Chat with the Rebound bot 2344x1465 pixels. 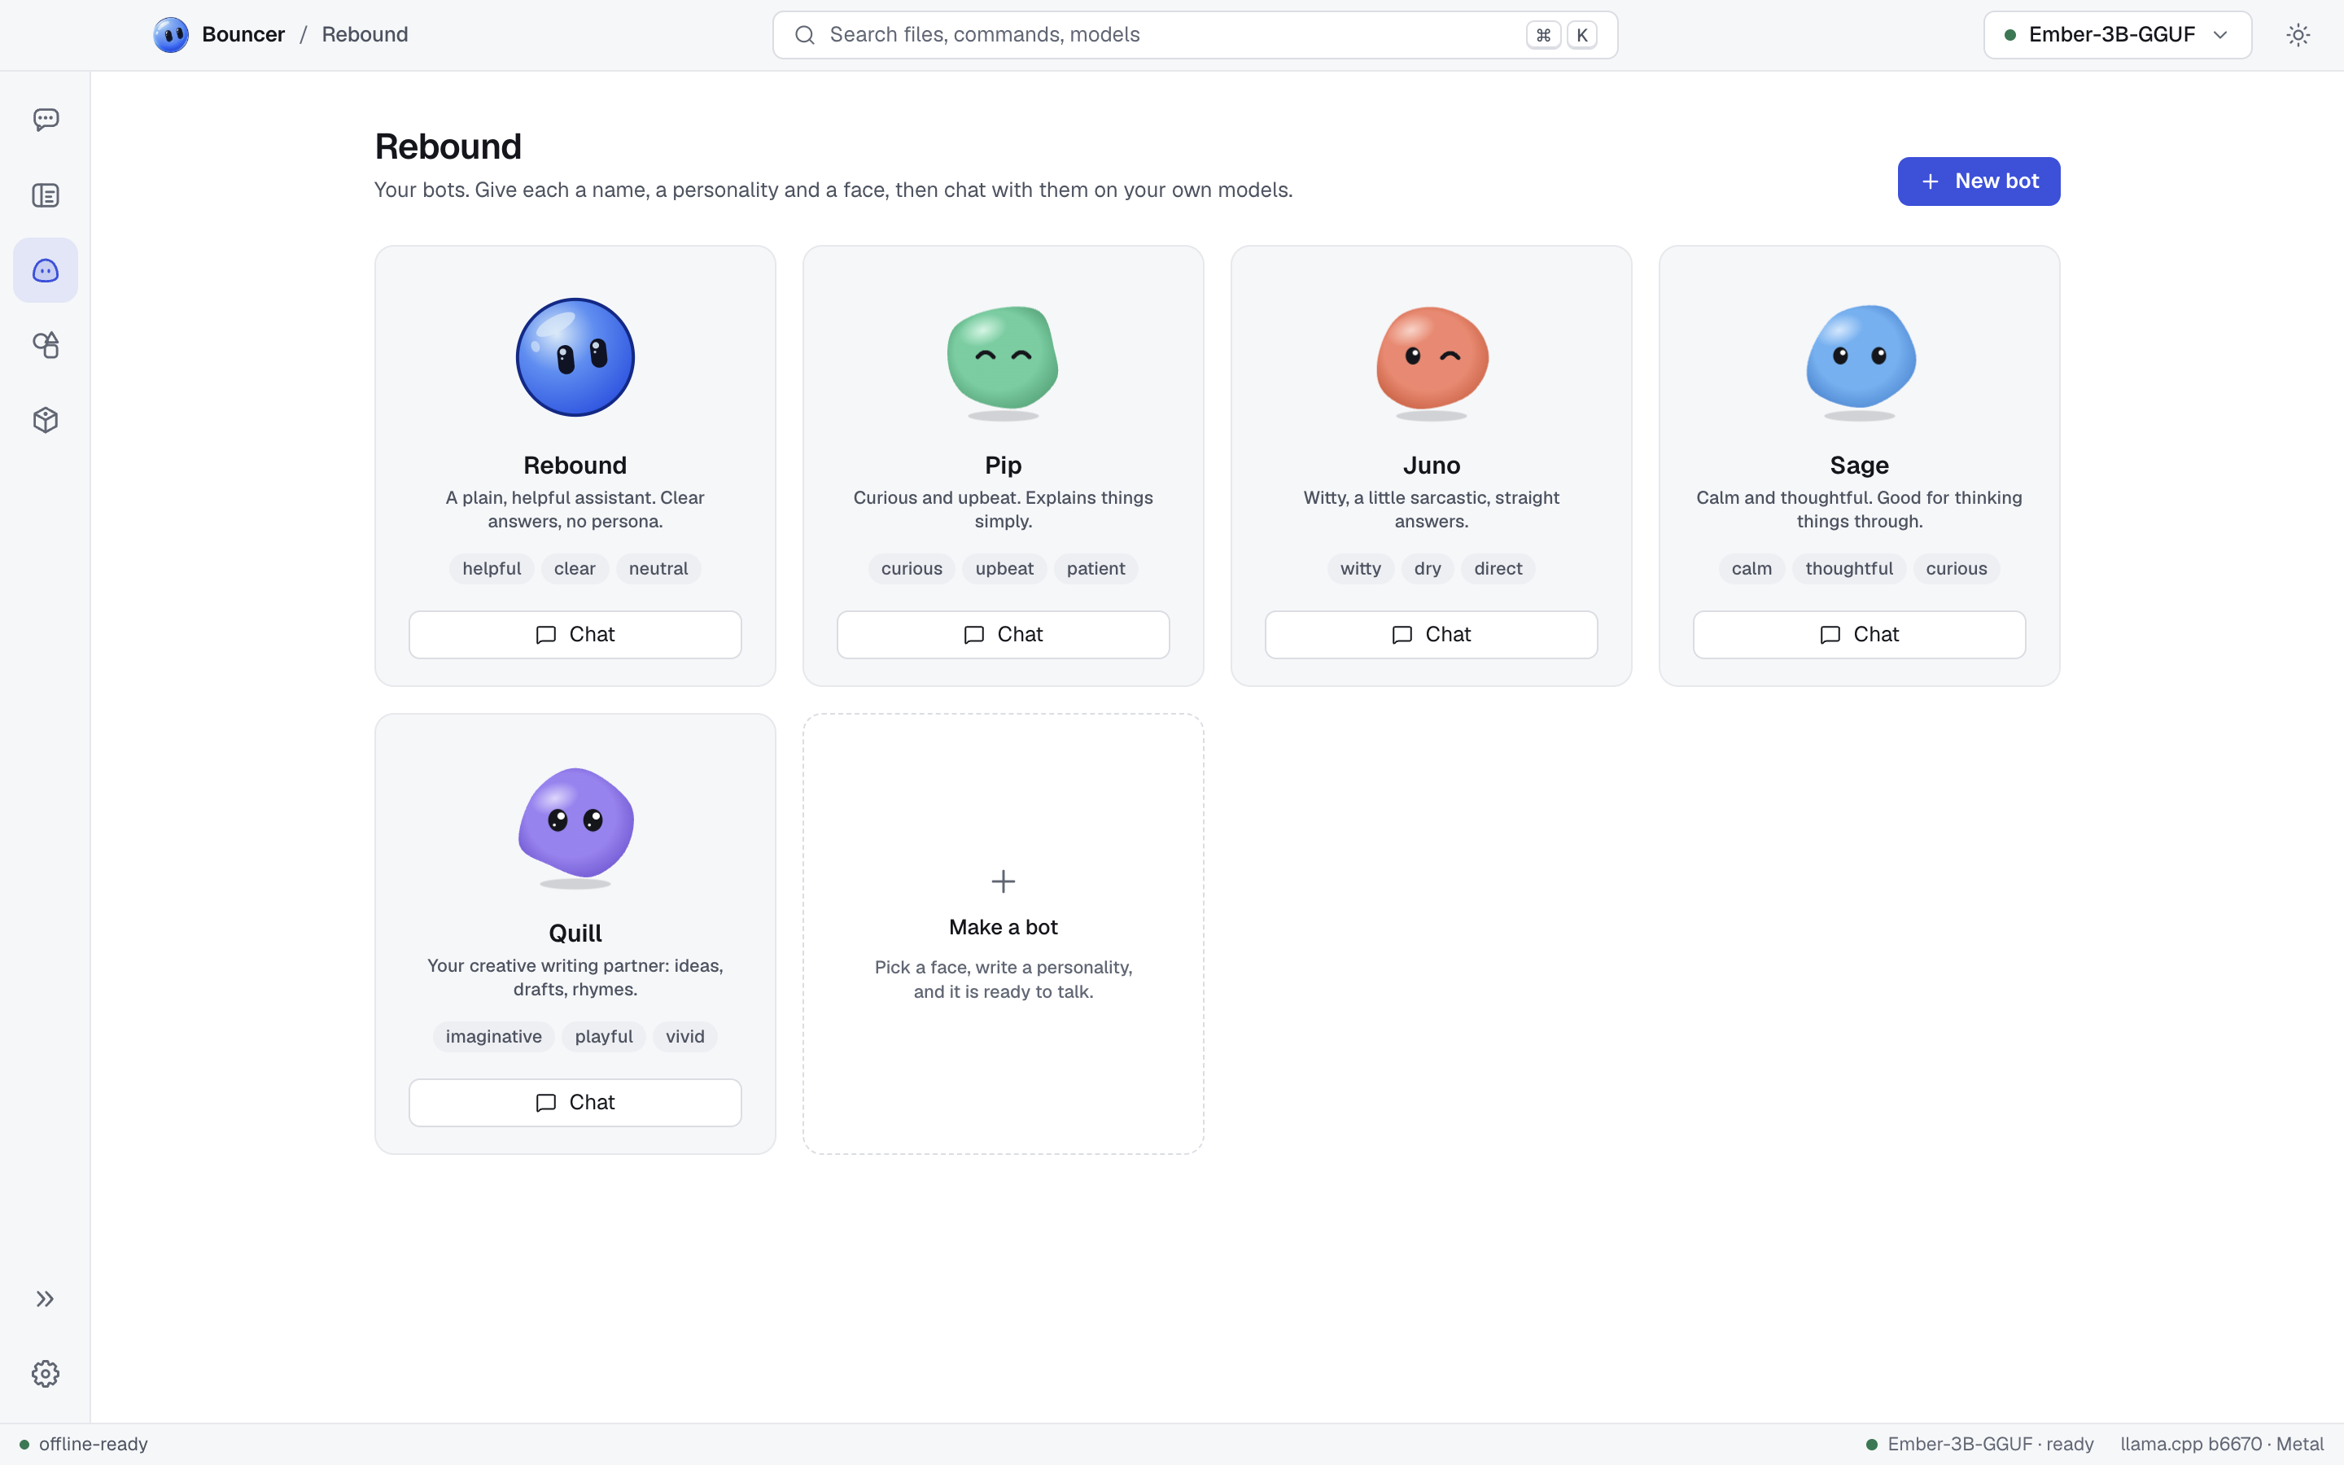point(575,635)
